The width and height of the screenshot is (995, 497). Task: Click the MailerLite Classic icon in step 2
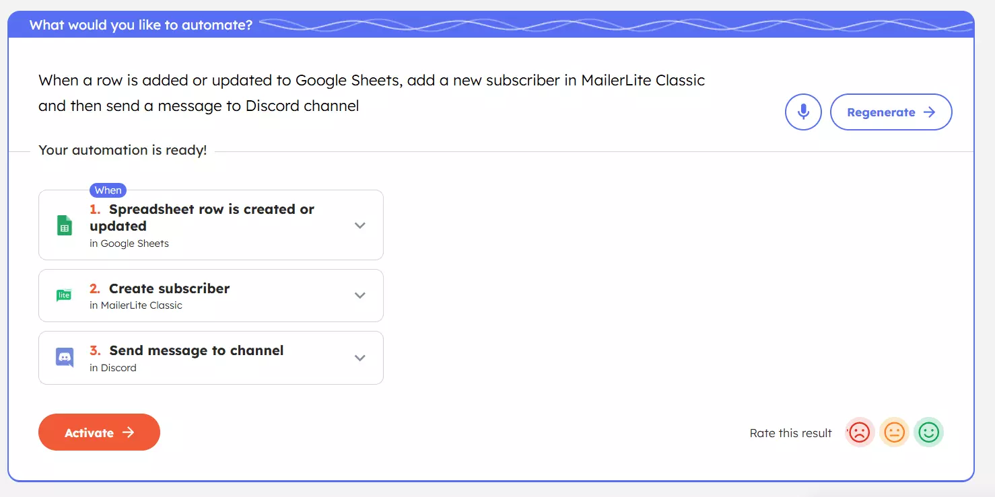(x=64, y=295)
